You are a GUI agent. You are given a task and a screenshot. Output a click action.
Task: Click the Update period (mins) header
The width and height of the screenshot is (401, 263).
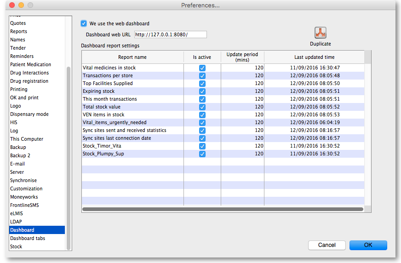[242, 57]
